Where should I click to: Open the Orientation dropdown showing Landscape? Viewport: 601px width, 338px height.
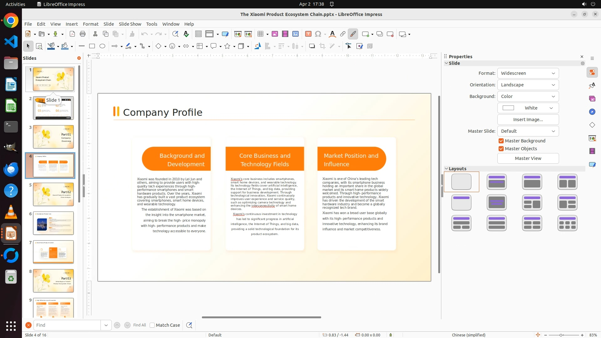click(x=528, y=85)
